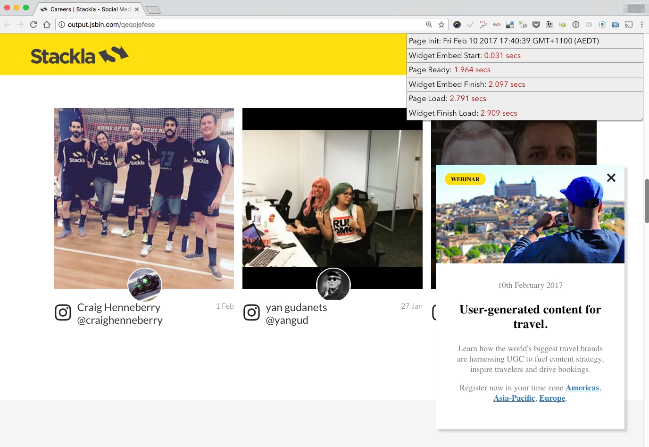
Task: Click Instagram icon beside yan gudanets
Action: [x=251, y=312]
